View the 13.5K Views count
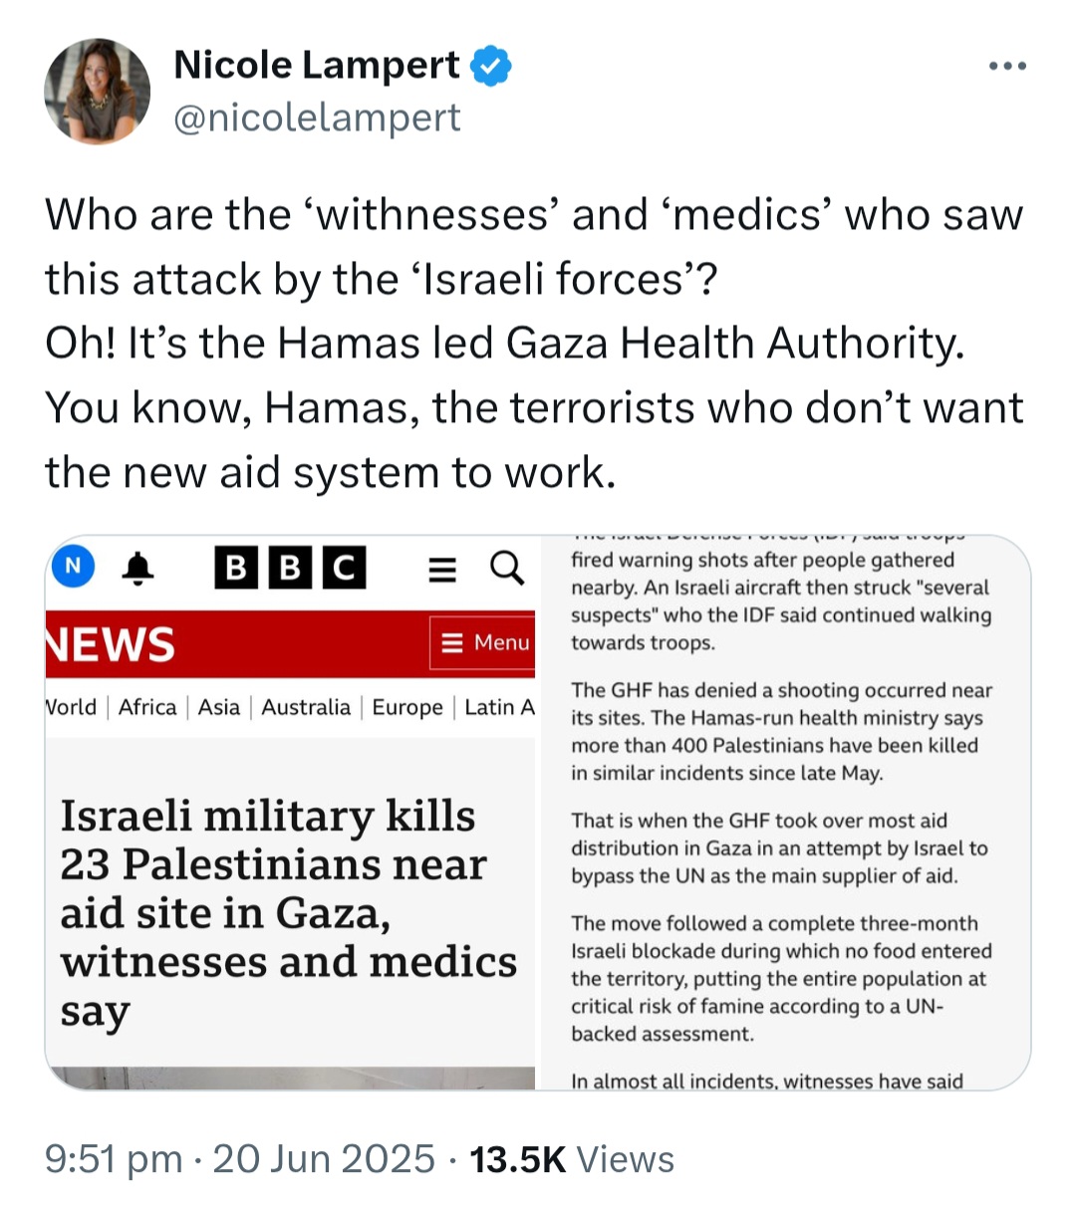The image size is (1076, 1207). [572, 1159]
